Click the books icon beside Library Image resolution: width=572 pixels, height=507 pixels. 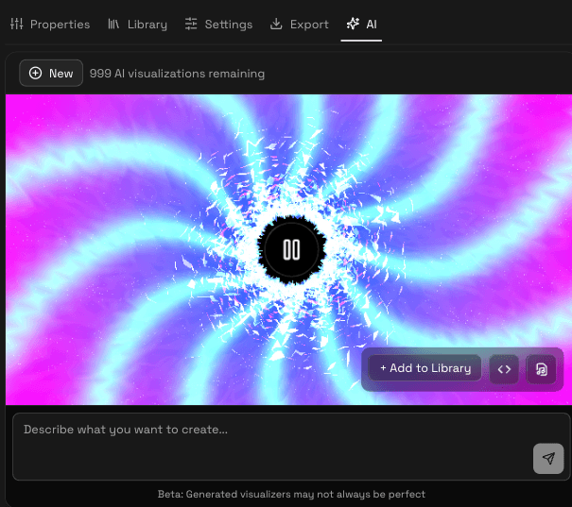(114, 24)
